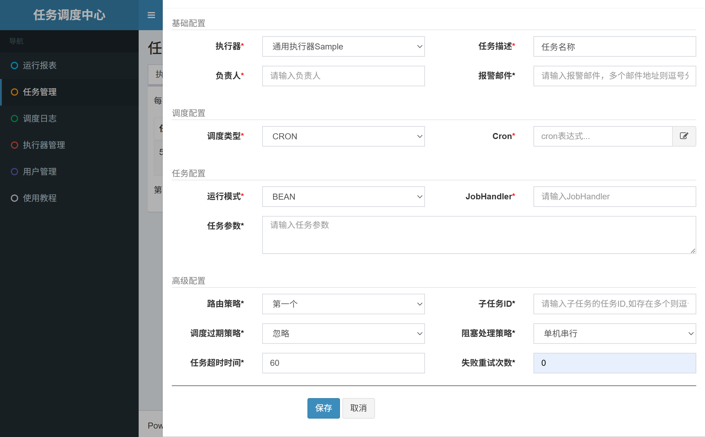
Task: Click the 使用教程 circle icon
Action: click(x=14, y=198)
